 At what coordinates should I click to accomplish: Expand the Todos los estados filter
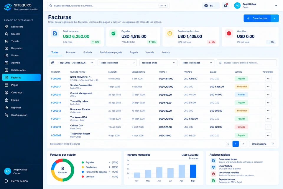(x=197, y=63)
